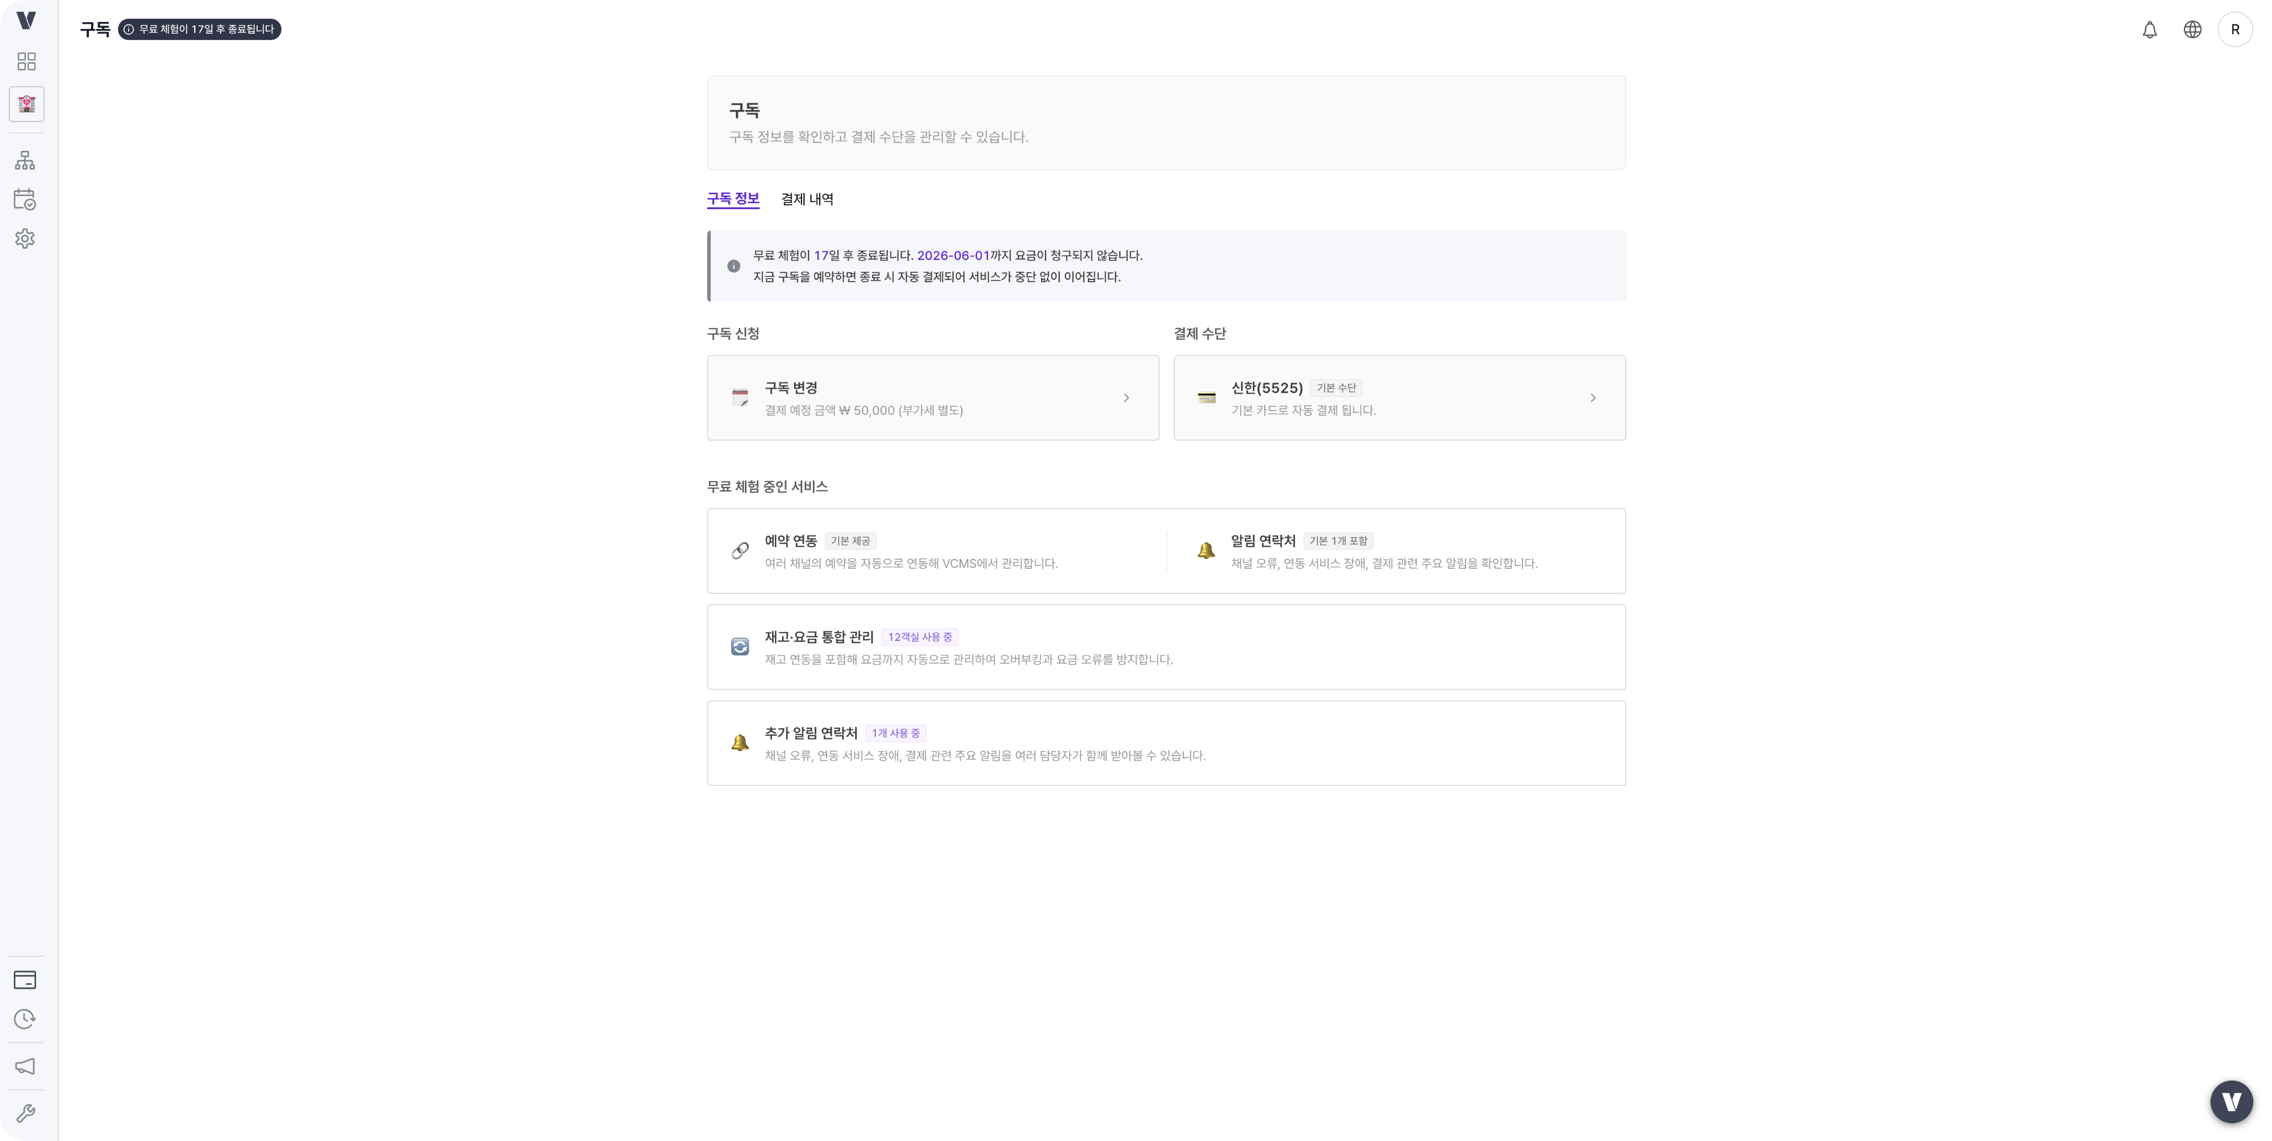
Task: Click the 구독 신청 section heading
Action: 733,333
